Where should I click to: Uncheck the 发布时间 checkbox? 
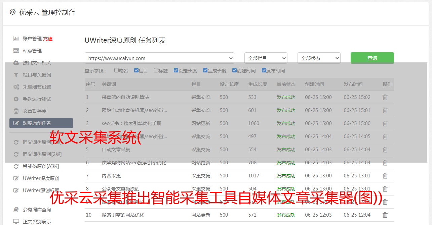[264, 70]
